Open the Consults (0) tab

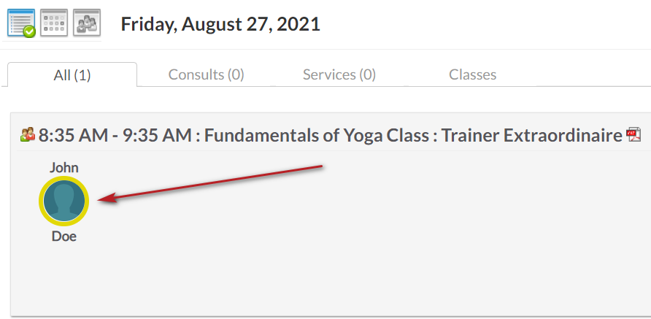click(206, 74)
